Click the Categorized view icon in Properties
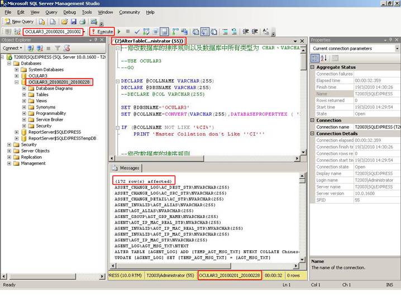The height and width of the screenshot is (300, 401). [x=315, y=58]
